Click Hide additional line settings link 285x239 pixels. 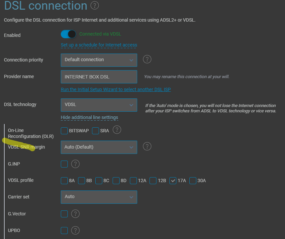(x=89, y=117)
